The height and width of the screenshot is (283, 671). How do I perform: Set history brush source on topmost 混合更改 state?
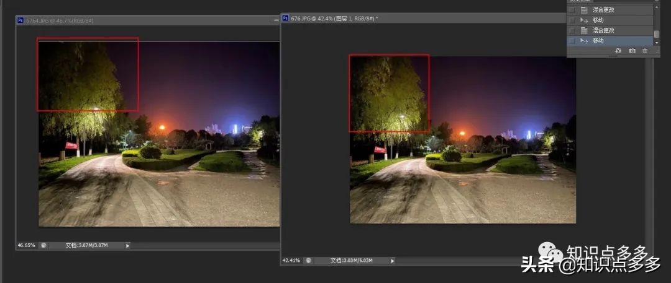[572, 10]
